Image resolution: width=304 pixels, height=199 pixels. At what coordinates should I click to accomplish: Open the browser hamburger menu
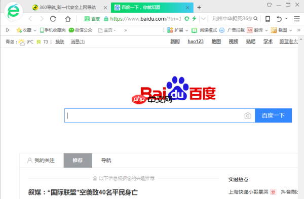[x=297, y=19]
